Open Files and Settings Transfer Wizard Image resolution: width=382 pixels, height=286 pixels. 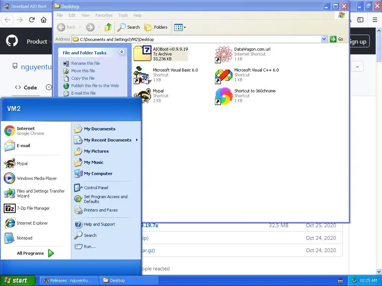pyautogui.click(x=35, y=193)
